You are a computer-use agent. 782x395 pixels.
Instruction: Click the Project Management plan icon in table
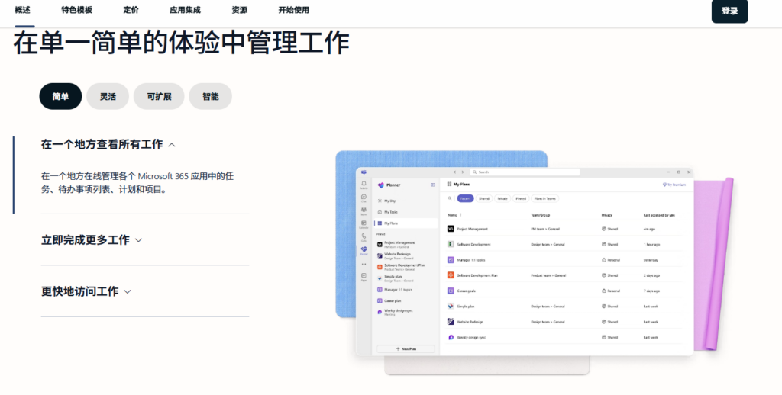click(451, 229)
